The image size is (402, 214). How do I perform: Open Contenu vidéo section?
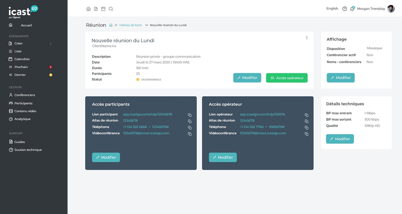pos(25,111)
